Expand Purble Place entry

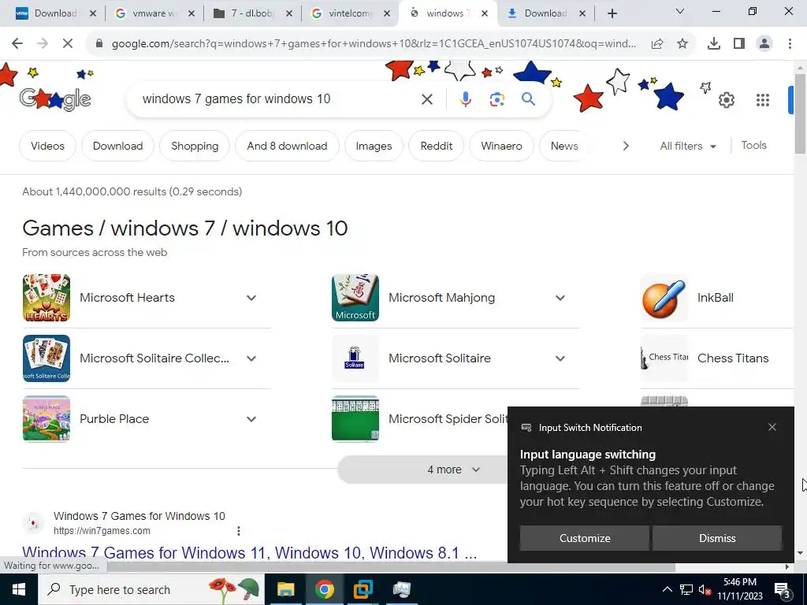251,419
